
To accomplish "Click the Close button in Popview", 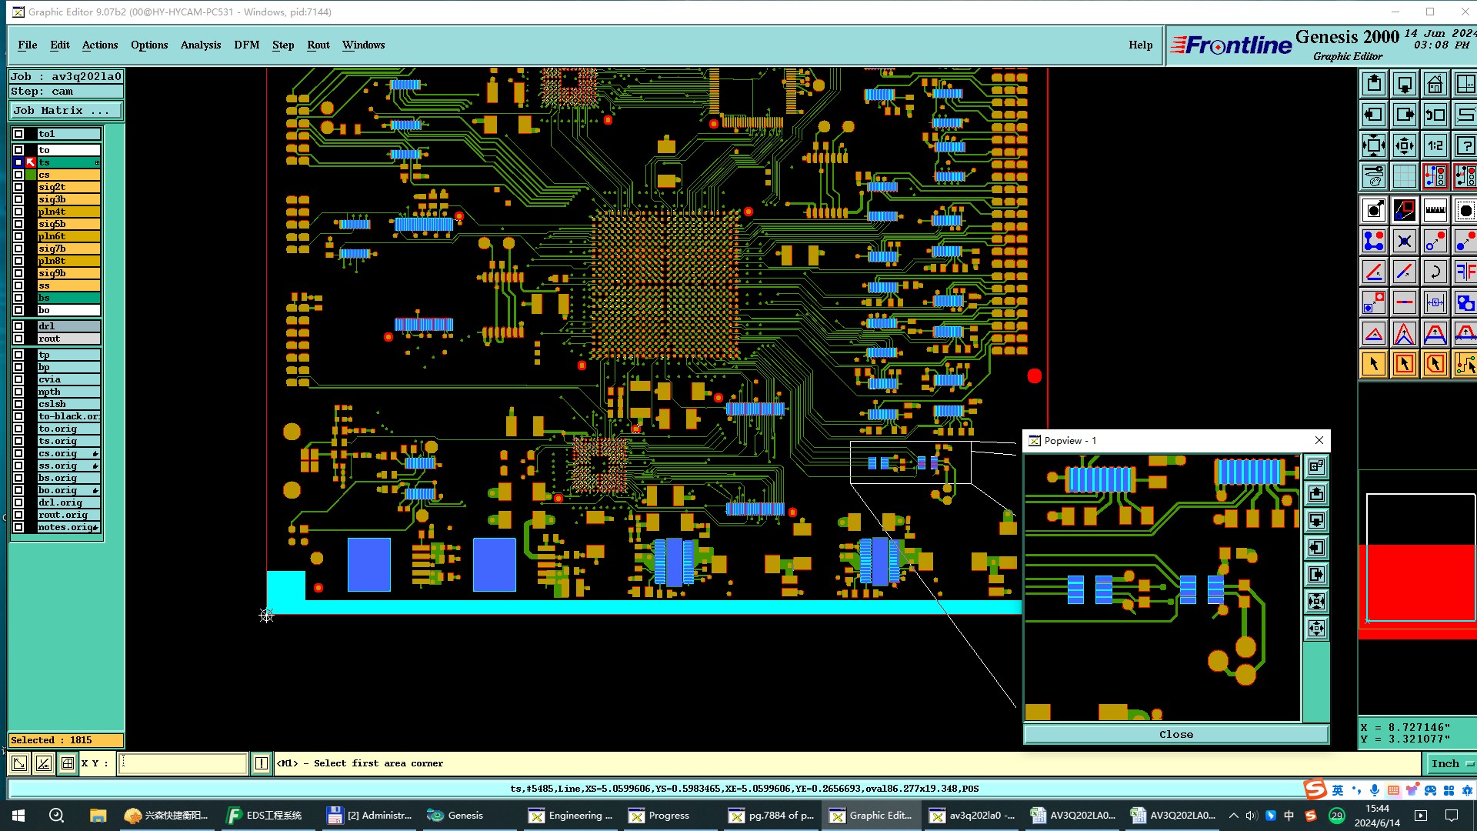I will click(1175, 734).
